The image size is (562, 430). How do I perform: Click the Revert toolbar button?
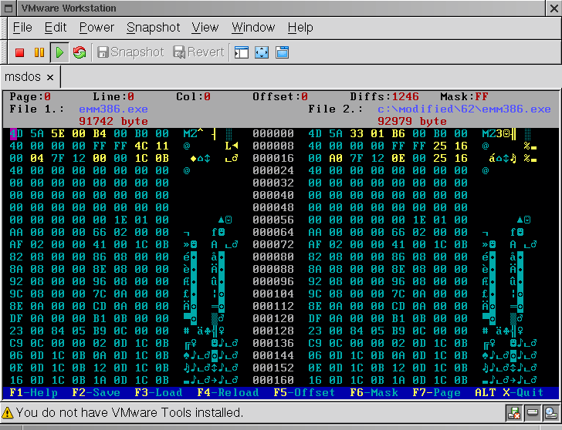click(198, 52)
